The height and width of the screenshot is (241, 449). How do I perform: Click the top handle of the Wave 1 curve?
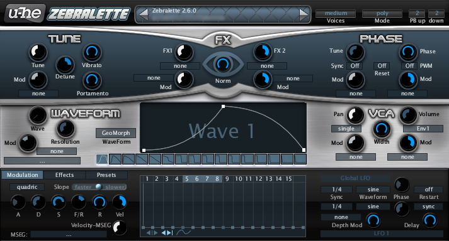(223, 107)
